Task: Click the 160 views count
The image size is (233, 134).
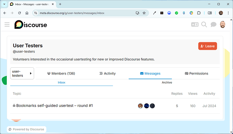Action: click(192, 106)
